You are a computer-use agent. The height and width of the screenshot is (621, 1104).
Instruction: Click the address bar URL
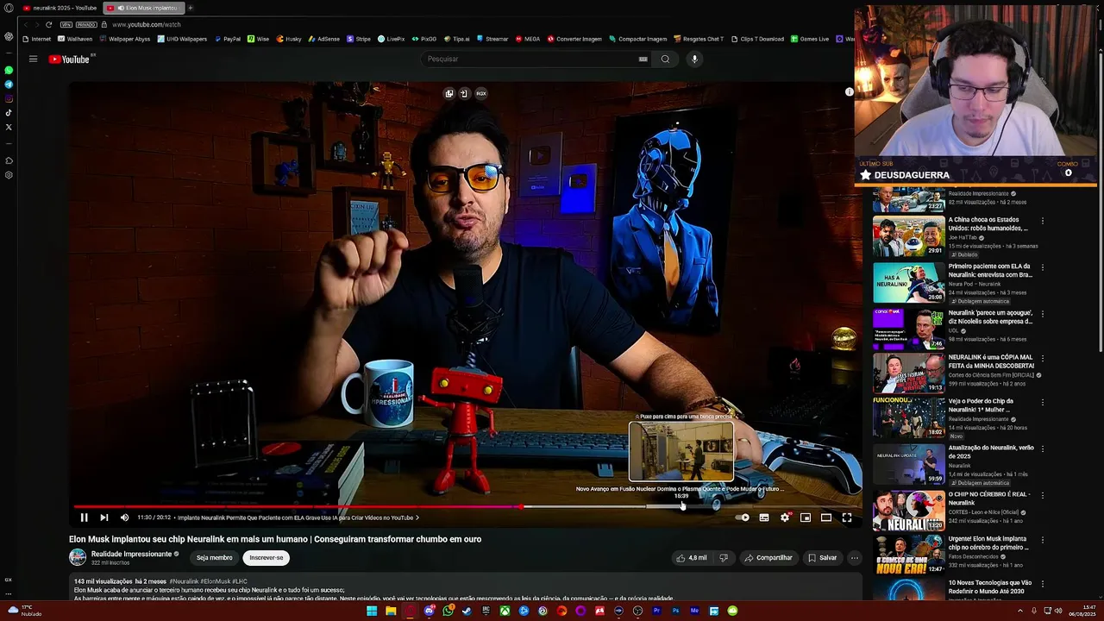(147, 24)
